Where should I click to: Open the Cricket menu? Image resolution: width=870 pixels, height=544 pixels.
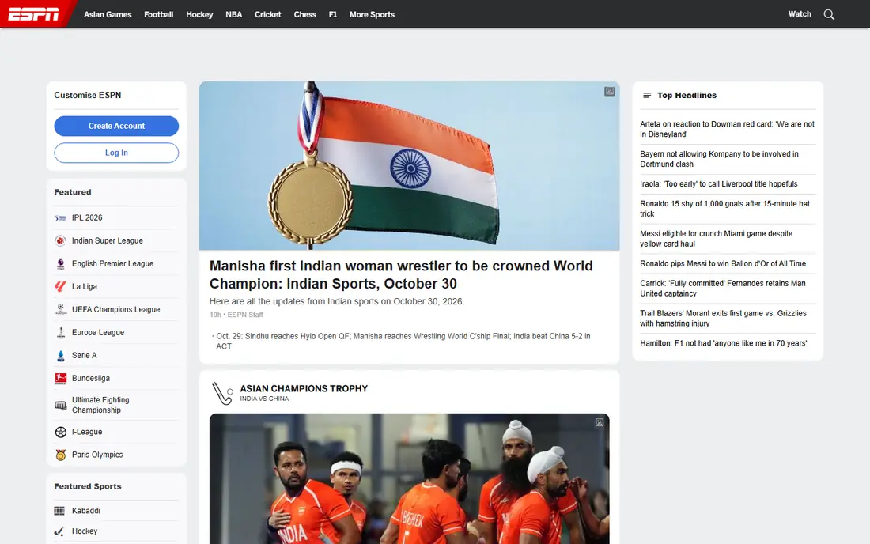pyautogui.click(x=268, y=14)
